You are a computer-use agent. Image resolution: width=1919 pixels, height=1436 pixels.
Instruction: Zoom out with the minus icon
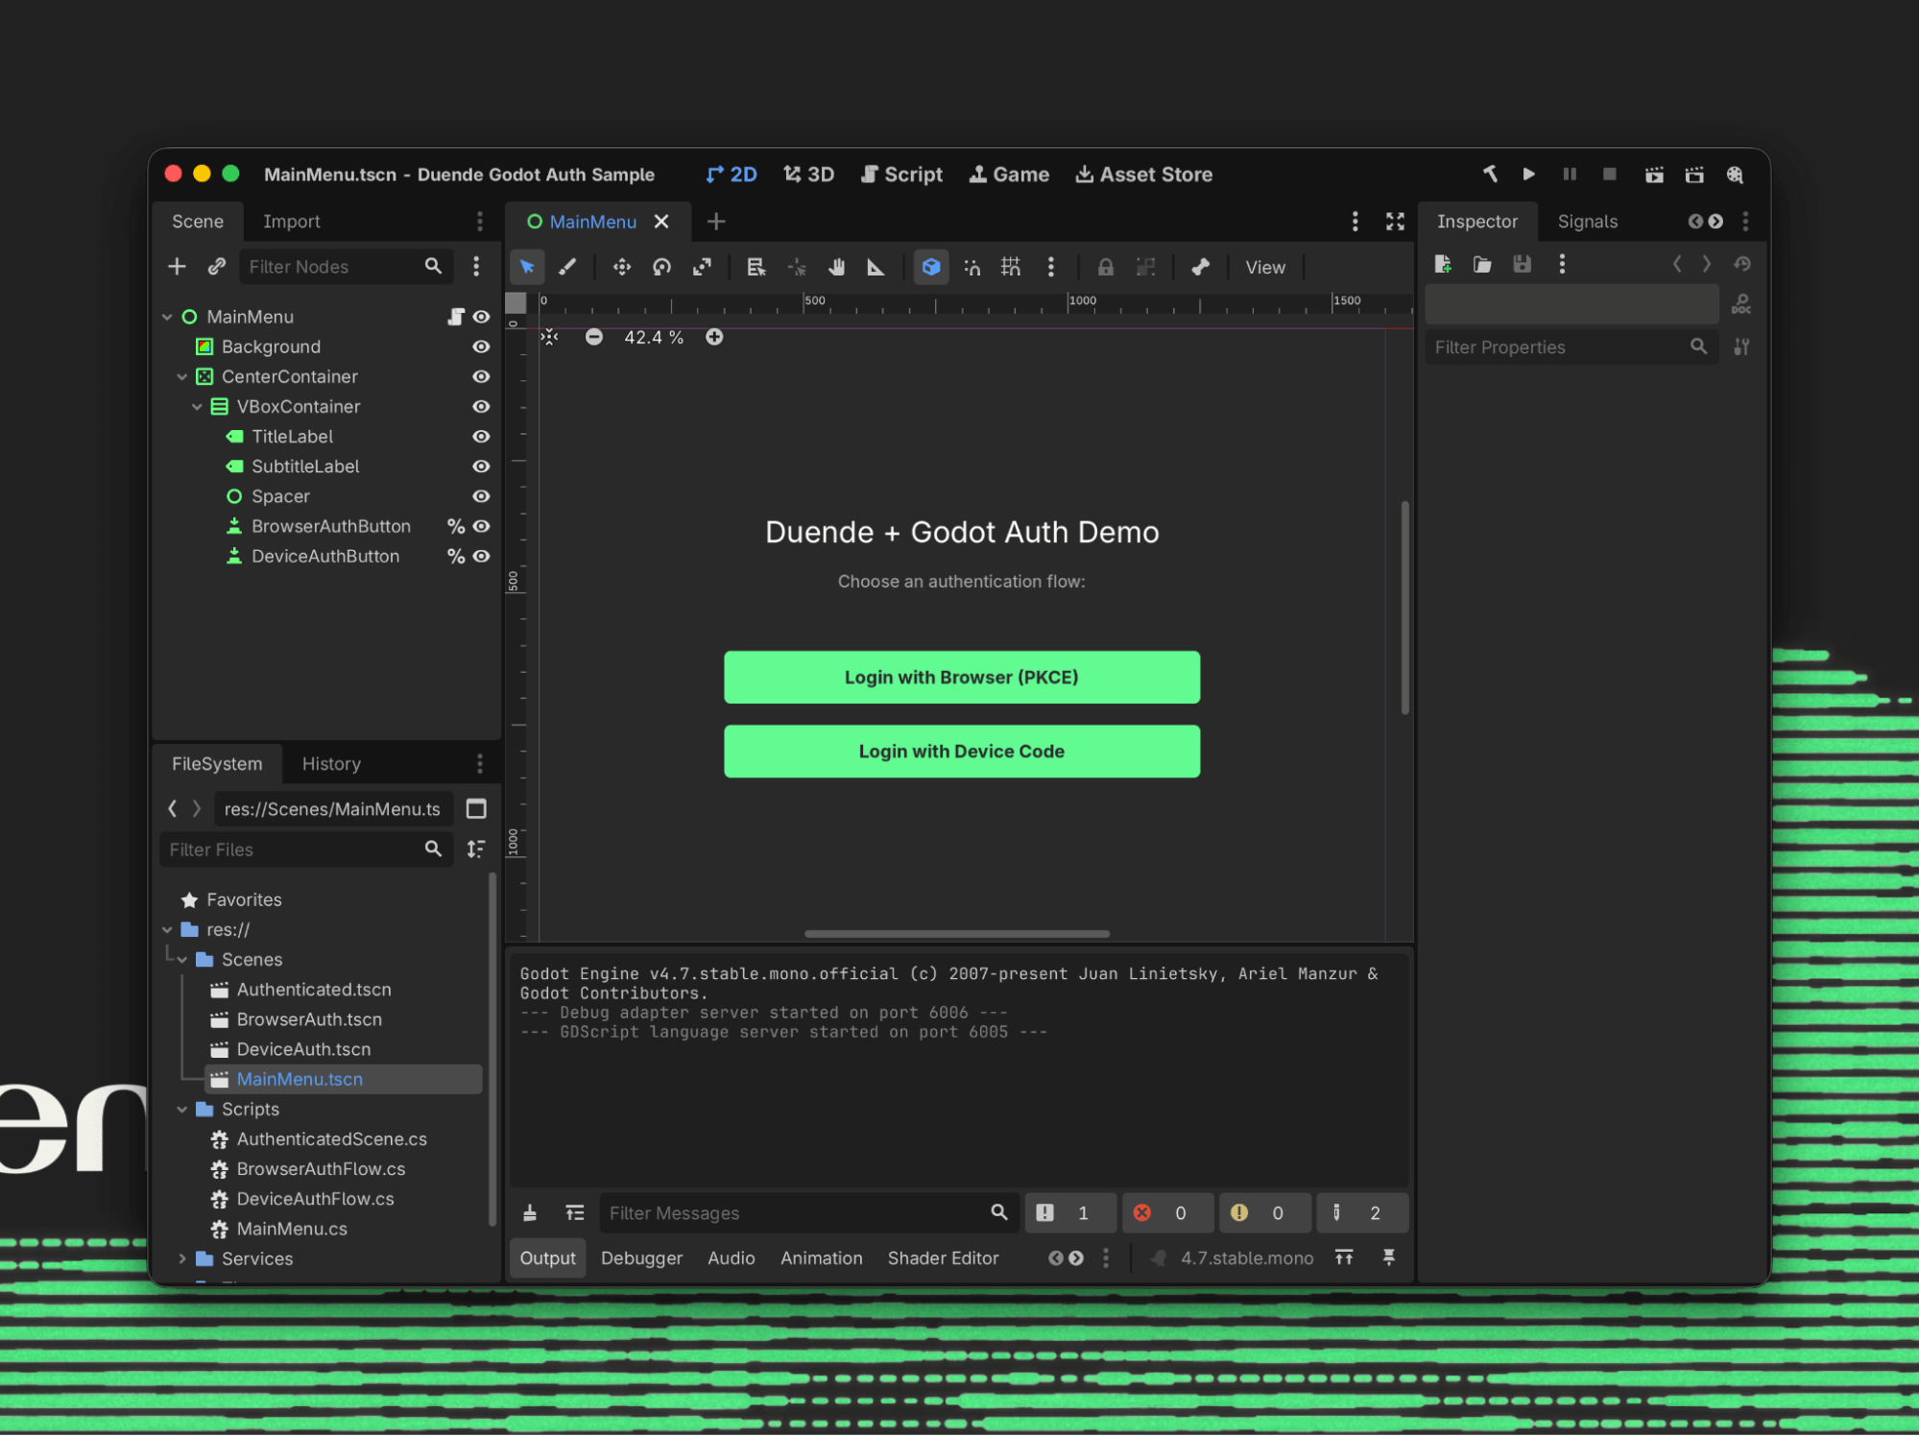[x=594, y=337]
